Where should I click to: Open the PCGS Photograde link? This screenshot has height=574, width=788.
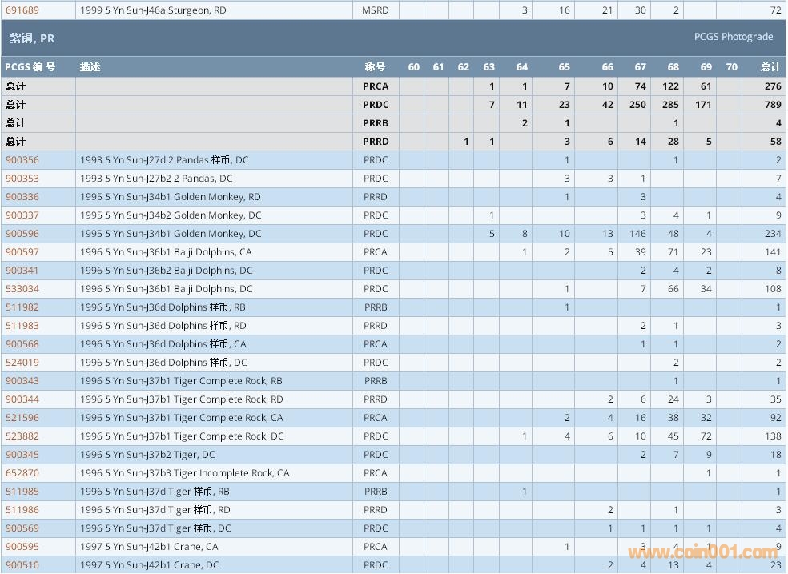(733, 37)
